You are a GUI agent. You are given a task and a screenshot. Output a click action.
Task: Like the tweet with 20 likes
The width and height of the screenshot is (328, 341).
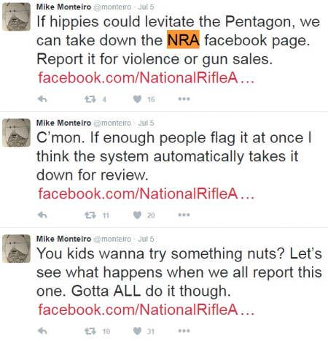tap(137, 215)
